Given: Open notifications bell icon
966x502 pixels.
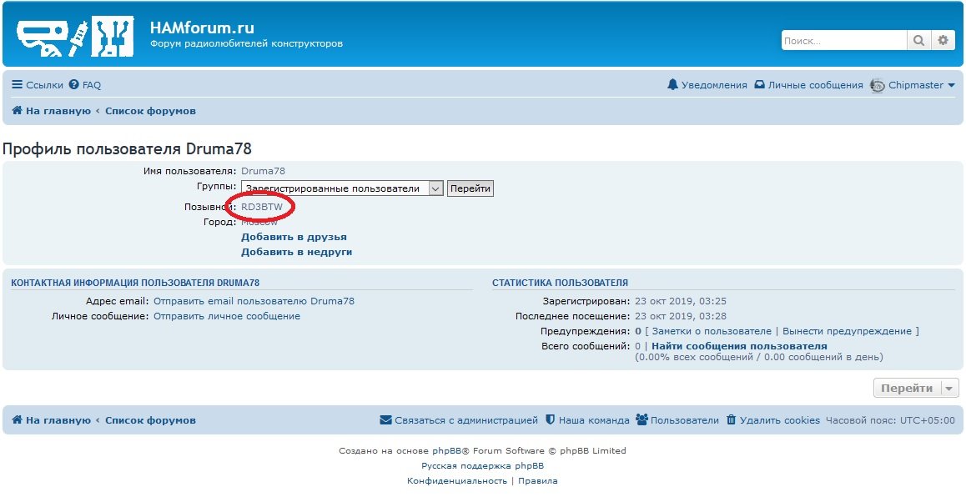Looking at the screenshot, I should point(673,85).
